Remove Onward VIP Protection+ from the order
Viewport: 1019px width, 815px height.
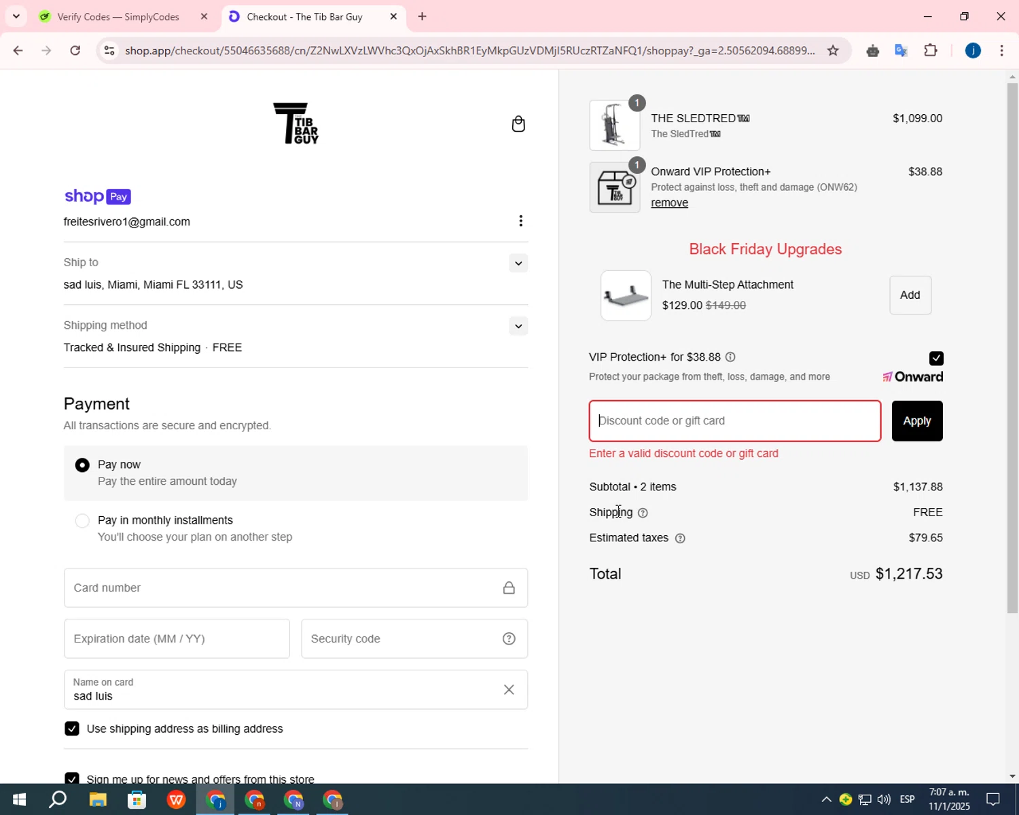click(x=669, y=203)
